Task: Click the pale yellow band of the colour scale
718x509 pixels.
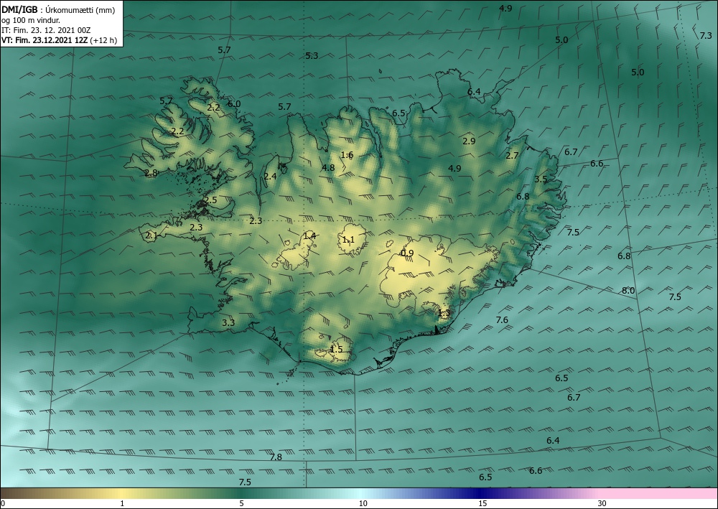Action: click(122, 493)
